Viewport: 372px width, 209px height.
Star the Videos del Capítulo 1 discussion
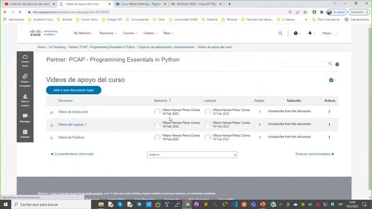[52, 125]
